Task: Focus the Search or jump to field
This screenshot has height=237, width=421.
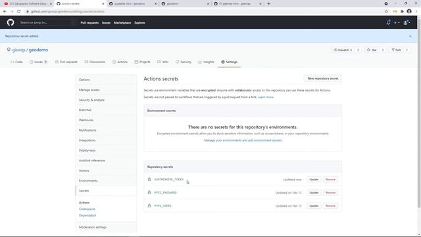Action: pos(47,22)
